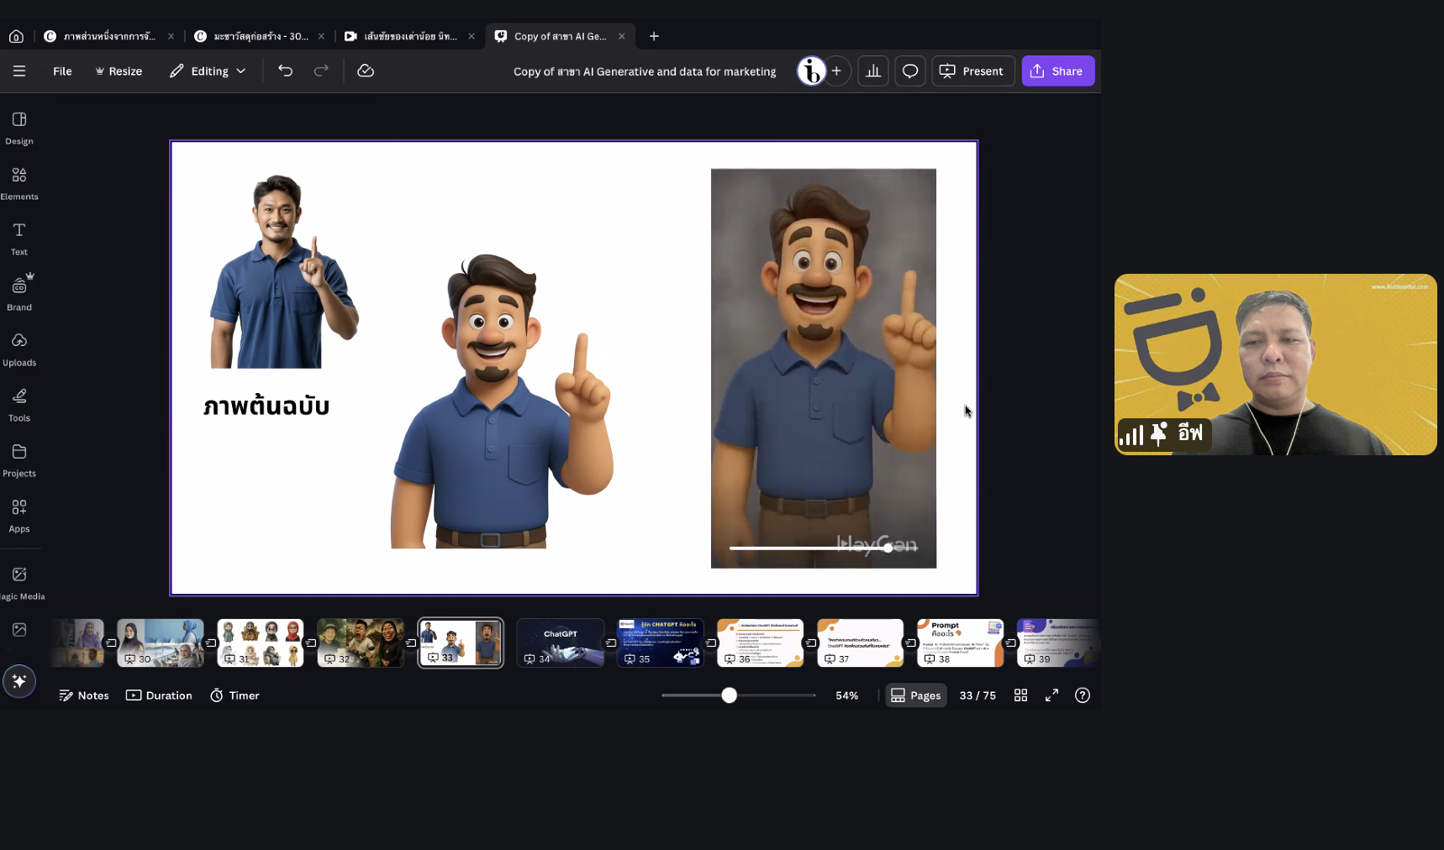Click the Present button

click(x=972, y=71)
